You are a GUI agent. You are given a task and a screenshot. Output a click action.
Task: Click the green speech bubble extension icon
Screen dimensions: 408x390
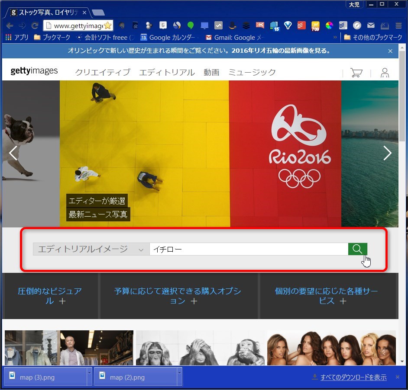[x=191, y=26]
